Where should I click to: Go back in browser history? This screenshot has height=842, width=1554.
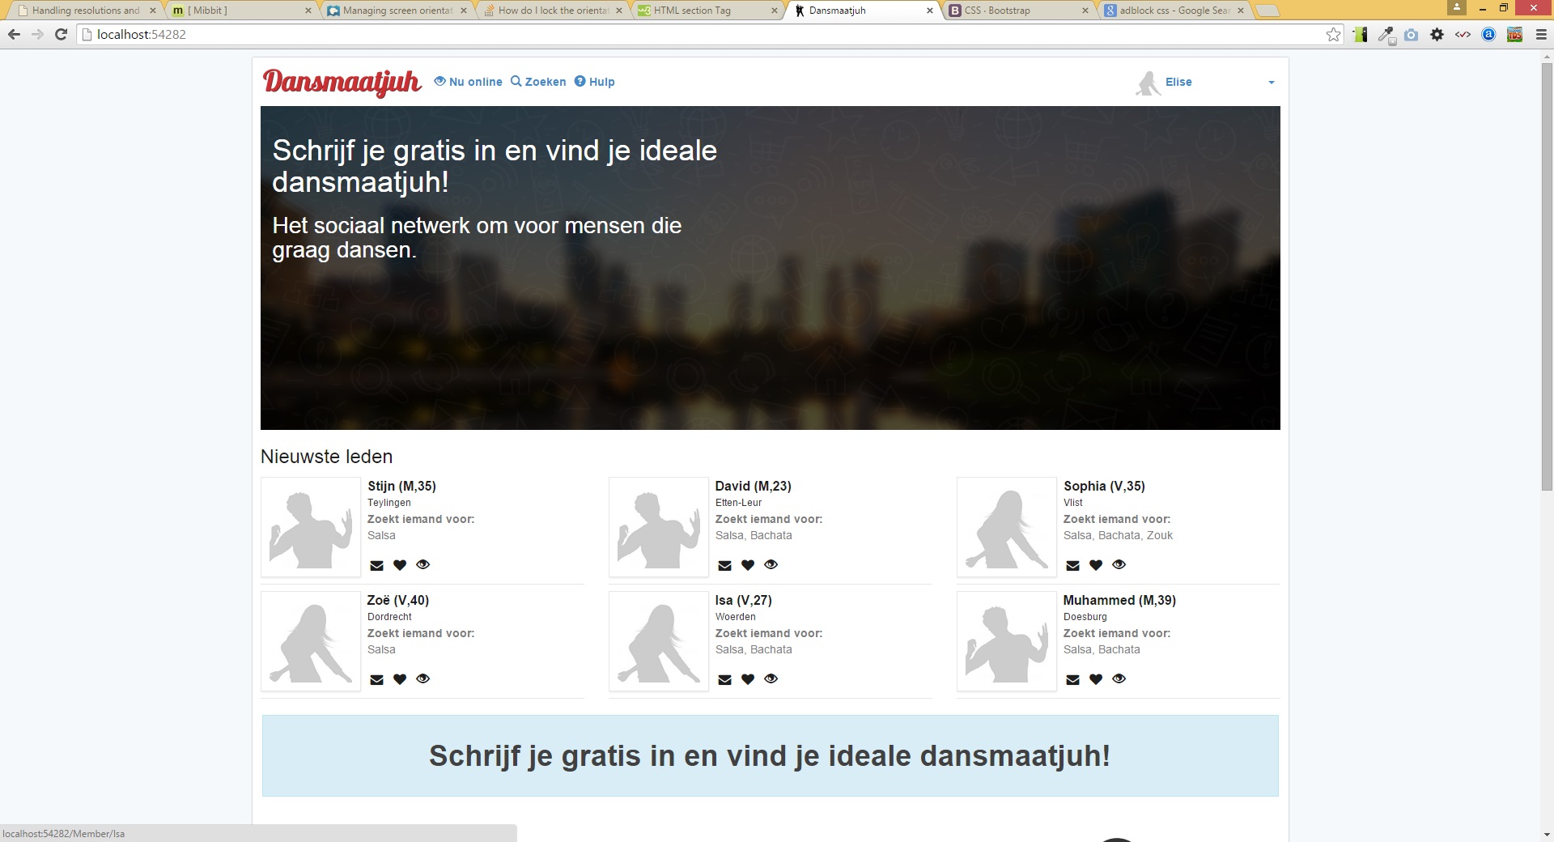pos(14,35)
